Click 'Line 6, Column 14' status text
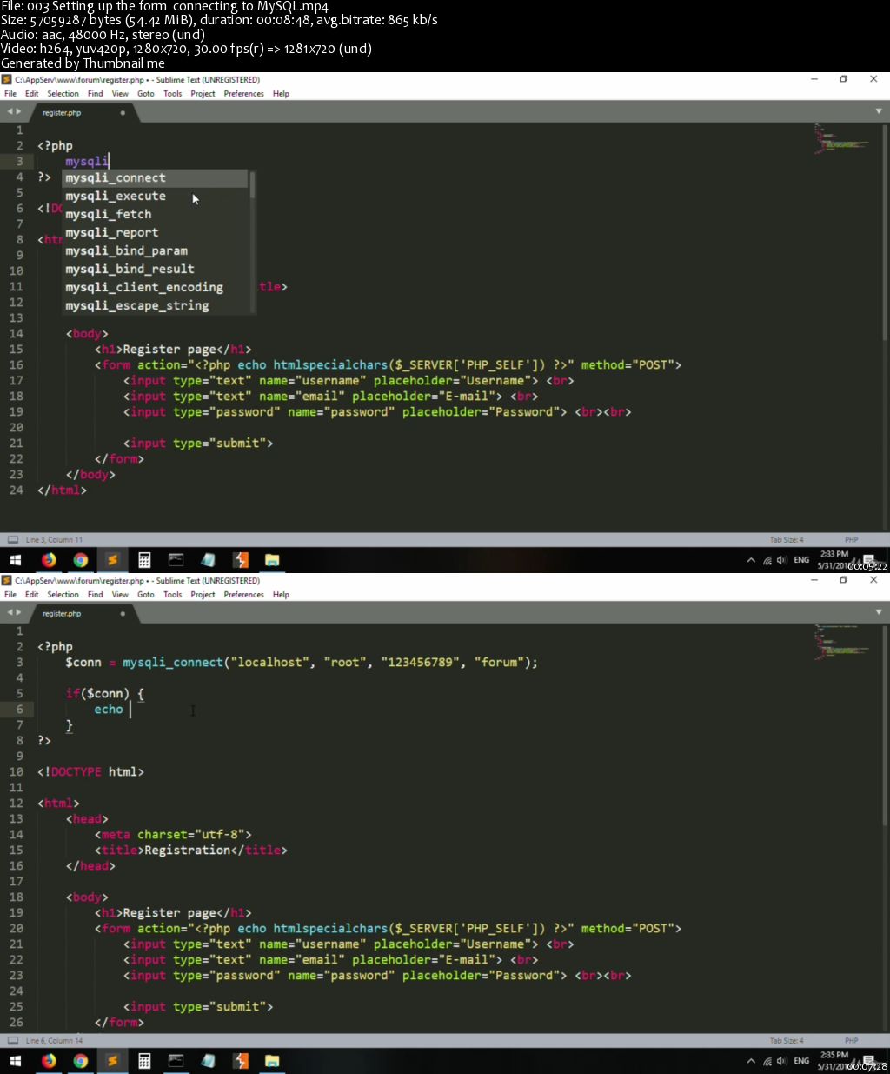Image resolution: width=890 pixels, height=1074 pixels. pyautogui.click(x=54, y=1041)
